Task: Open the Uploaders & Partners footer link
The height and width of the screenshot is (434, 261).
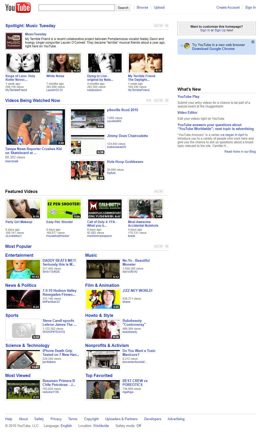Action: pos(121,419)
